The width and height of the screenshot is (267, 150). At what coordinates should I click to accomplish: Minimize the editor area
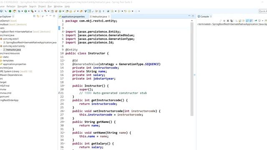tap(189, 16)
